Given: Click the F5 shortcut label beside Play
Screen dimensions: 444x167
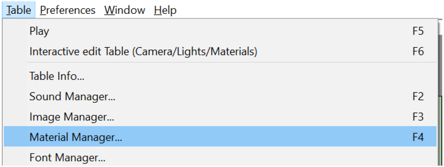Looking at the screenshot, I should (x=418, y=31).
